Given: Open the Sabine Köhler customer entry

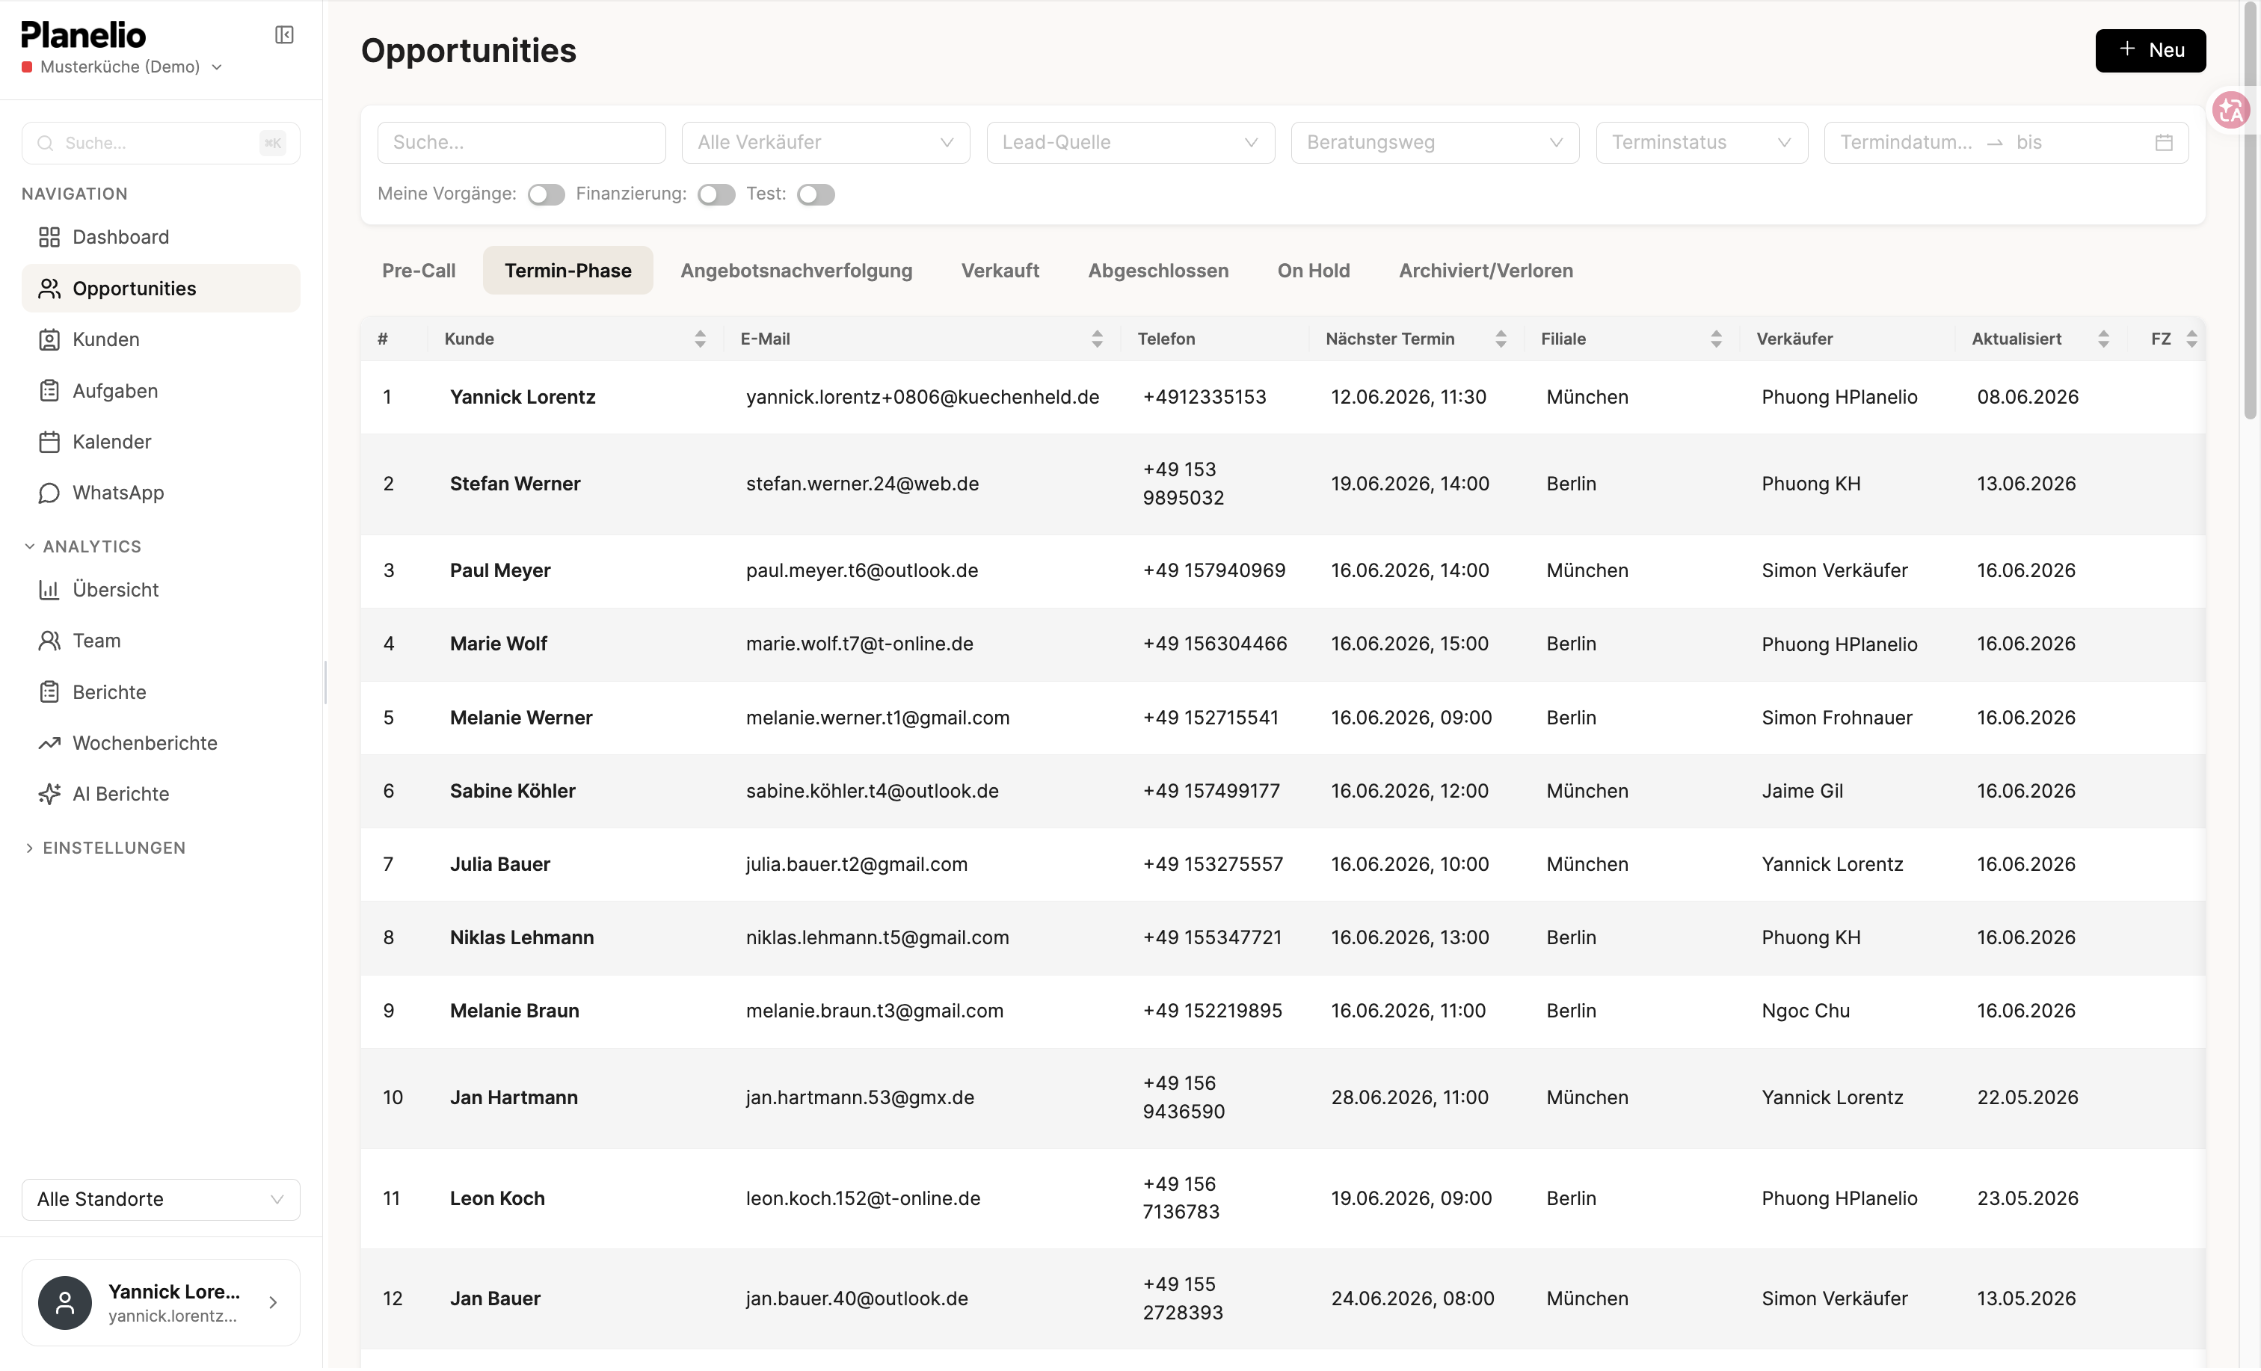Looking at the screenshot, I should 1283,791.
